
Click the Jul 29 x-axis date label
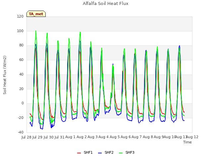pos(37,137)
